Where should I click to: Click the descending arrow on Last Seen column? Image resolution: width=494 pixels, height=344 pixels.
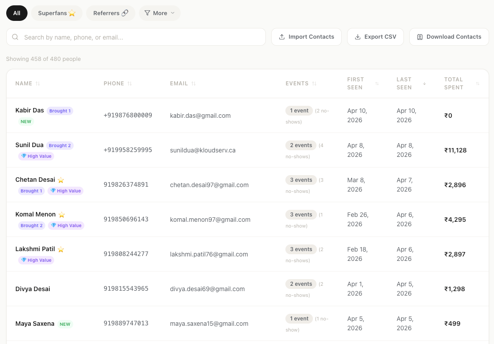point(424,84)
